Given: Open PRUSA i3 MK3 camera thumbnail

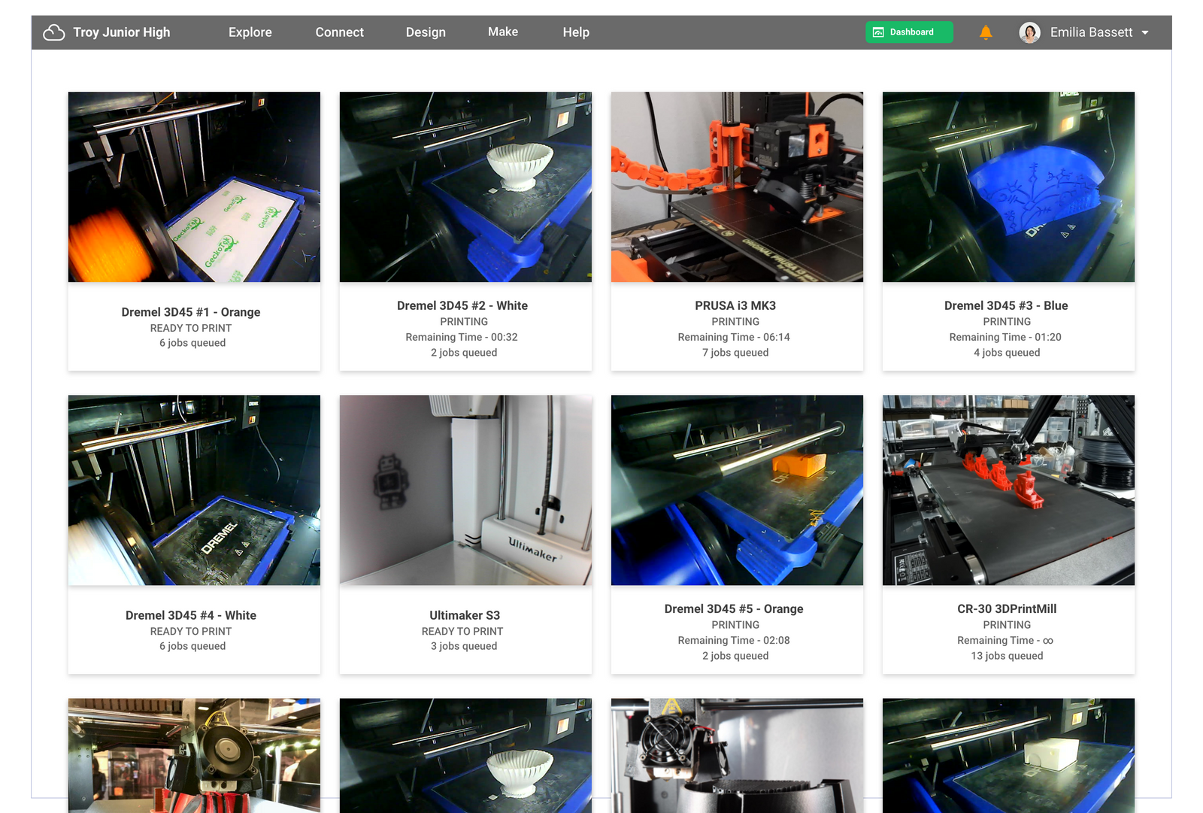Looking at the screenshot, I should [737, 187].
